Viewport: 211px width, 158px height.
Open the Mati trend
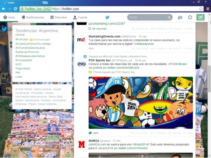[18, 72]
